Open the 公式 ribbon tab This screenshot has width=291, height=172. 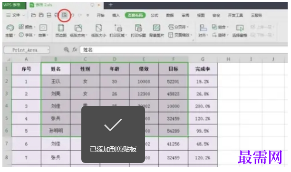155,15
